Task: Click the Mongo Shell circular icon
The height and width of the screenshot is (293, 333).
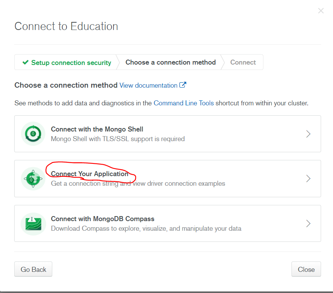Action: tap(33, 134)
